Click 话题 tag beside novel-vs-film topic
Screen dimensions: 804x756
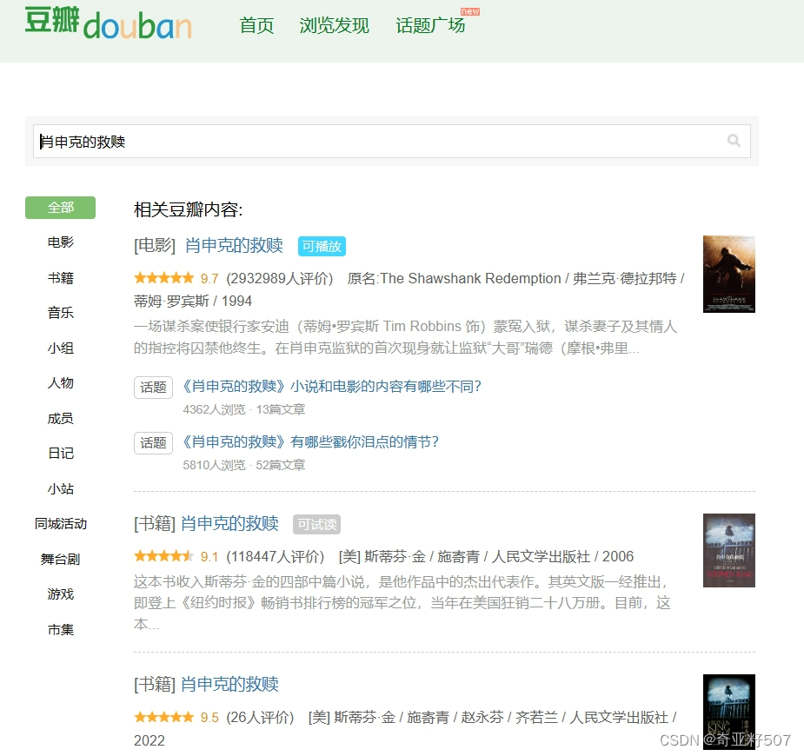[x=153, y=387]
